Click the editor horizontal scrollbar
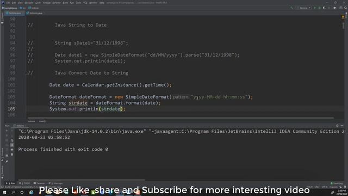This screenshot has width=348, height=196. coord(181,118)
